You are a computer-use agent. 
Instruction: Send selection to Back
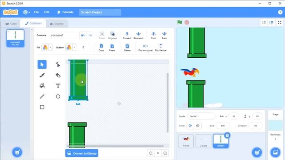[164, 36]
